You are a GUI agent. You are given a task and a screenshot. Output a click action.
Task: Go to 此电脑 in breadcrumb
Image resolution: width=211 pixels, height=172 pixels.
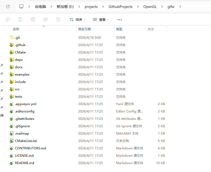tap(41, 7)
